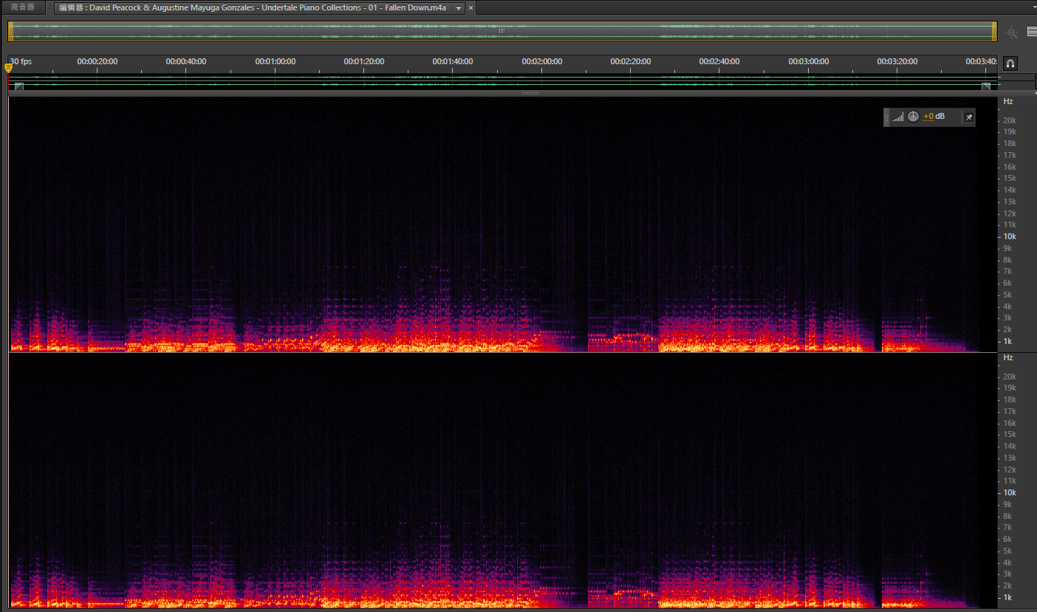
Task: Toggle the snapping magnet button
Action: coord(1010,63)
